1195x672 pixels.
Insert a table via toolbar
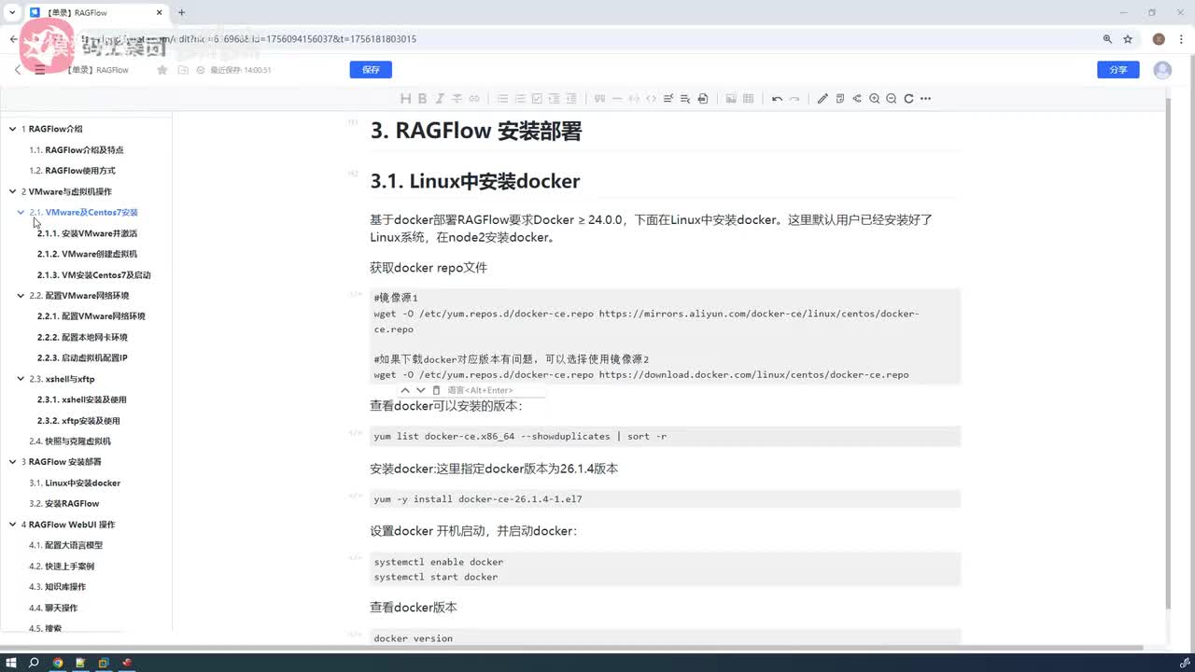[x=748, y=98]
